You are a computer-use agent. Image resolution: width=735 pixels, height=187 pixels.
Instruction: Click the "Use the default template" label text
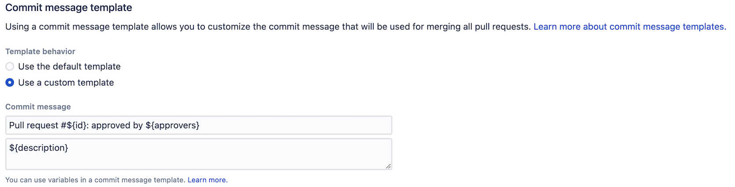(69, 67)
